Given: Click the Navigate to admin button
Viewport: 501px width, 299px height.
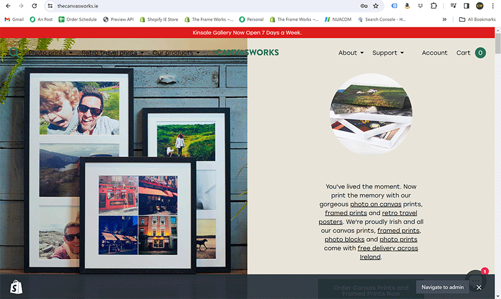Looking at the screenshot, I should (442, 287).
